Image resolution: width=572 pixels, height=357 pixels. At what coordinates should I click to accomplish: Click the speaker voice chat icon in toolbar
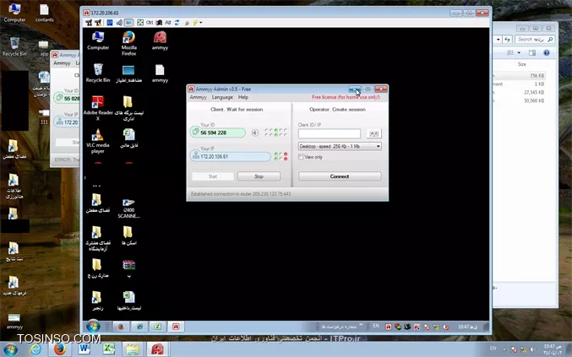coord(119,23)
